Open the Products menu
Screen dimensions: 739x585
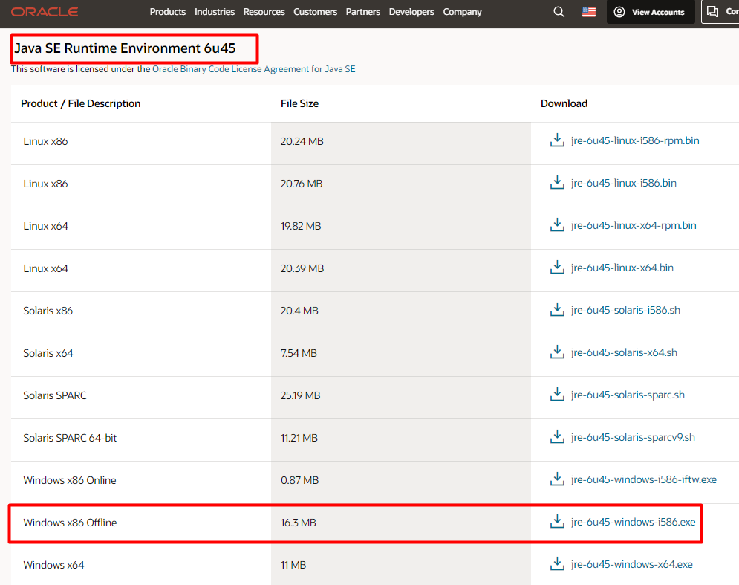pyautogui.click(x=168, y=12)
